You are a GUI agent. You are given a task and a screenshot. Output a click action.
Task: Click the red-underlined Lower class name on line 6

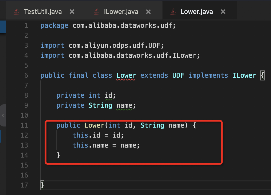click(126, 75)
